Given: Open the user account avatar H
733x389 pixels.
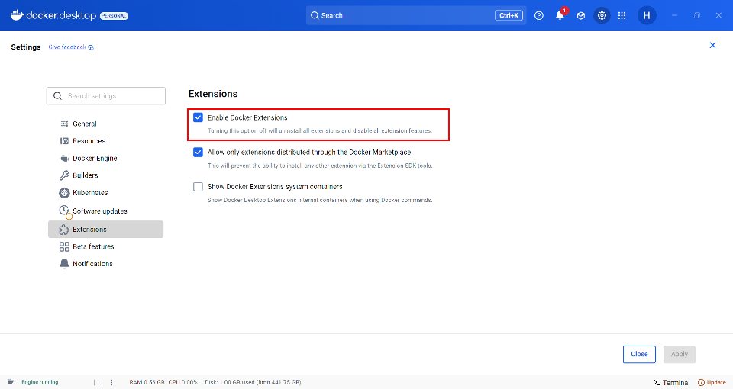Looking at the screenshot, I should 647,15.
